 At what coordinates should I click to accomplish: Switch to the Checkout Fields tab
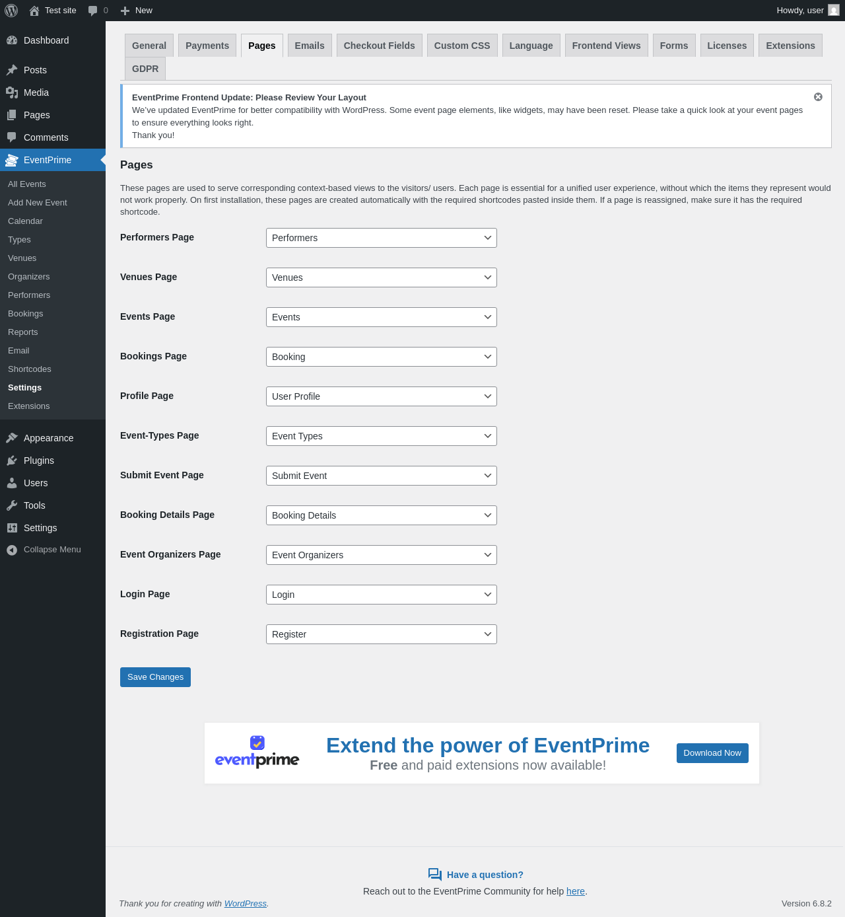click(380, 46)
